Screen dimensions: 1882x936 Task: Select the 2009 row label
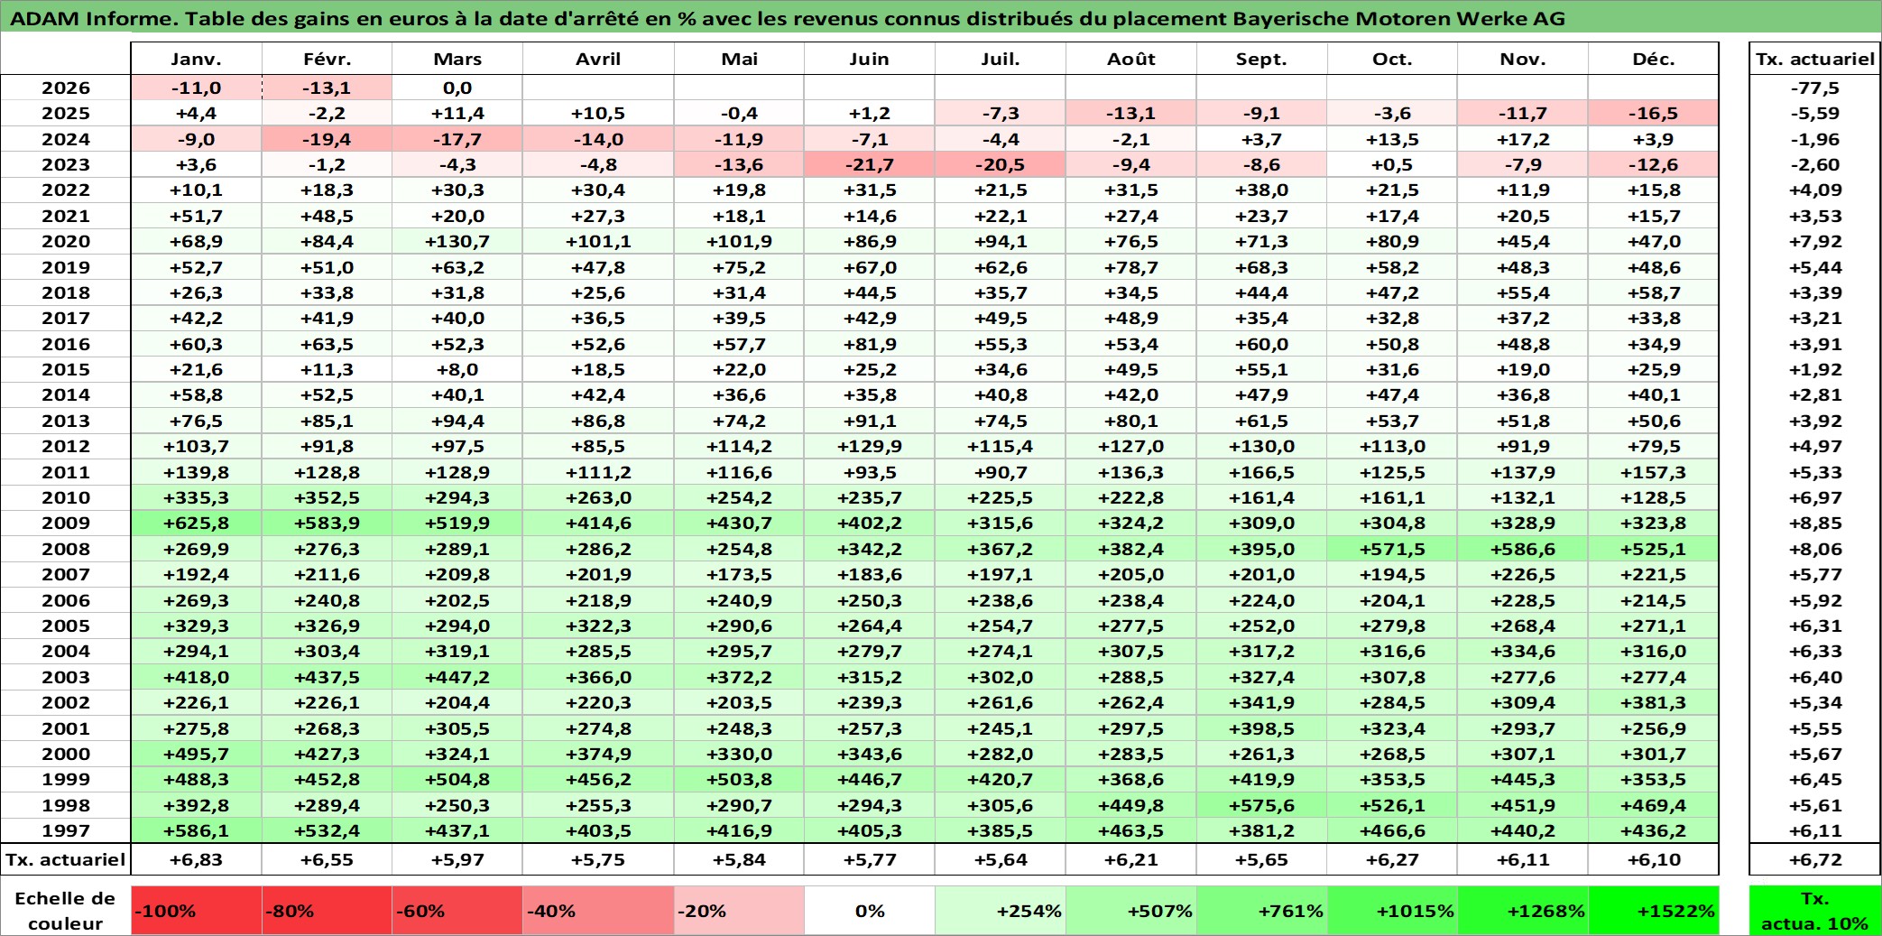pyautogui.click(x=66, y=523)
